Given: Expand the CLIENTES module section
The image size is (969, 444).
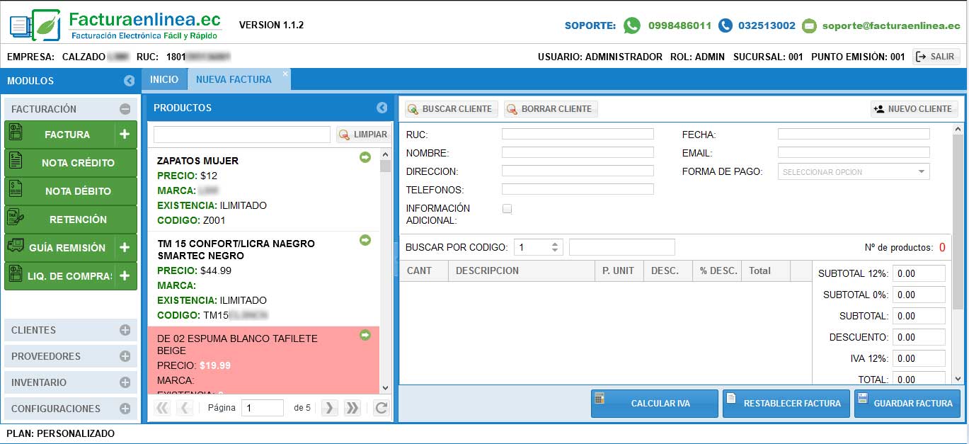Looking at the screenshot, I should pyautogui.click(x=125, y=330).
